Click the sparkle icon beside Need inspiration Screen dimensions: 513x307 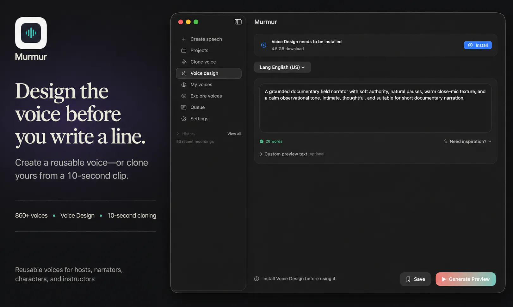tap(446, 141)
